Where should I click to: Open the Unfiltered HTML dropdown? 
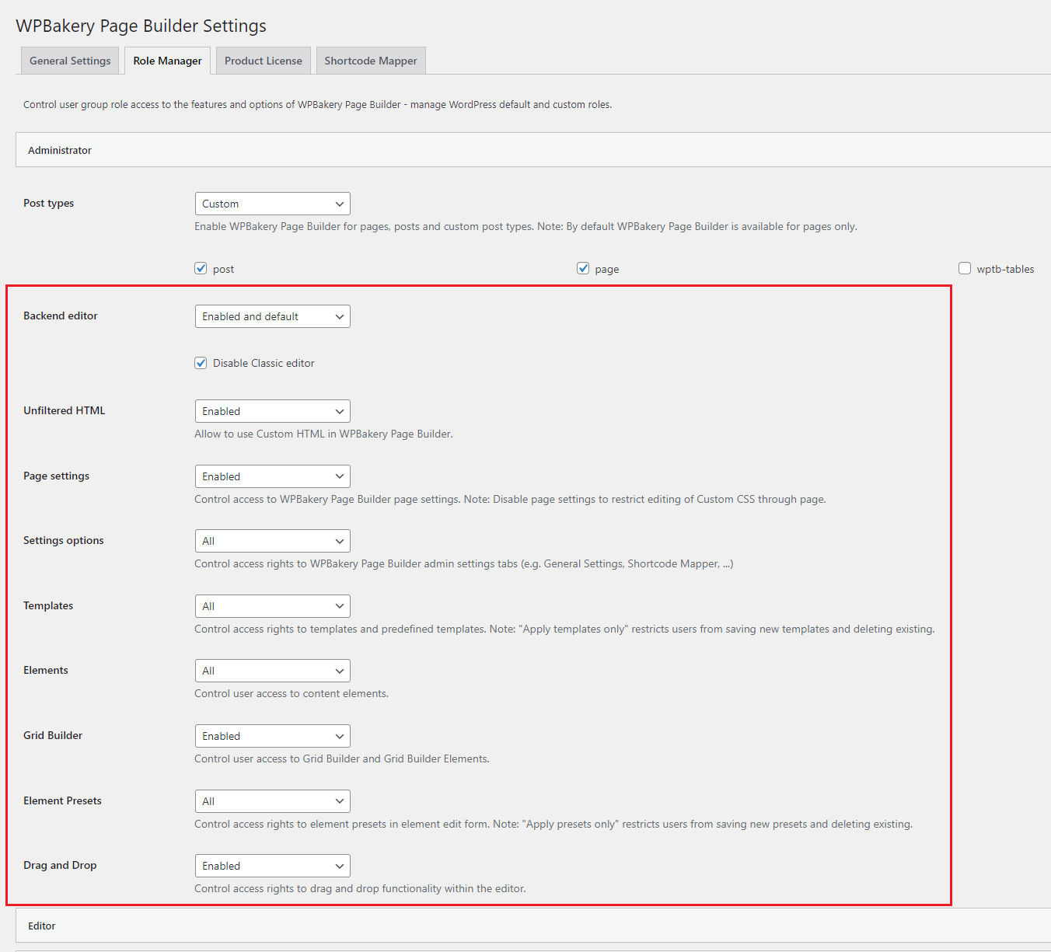tap(272, 411)
